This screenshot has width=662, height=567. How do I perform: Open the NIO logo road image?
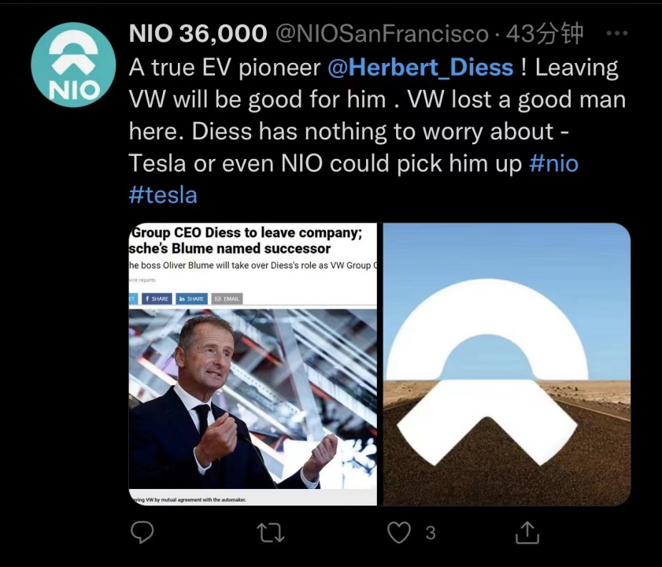click(506, 364)
